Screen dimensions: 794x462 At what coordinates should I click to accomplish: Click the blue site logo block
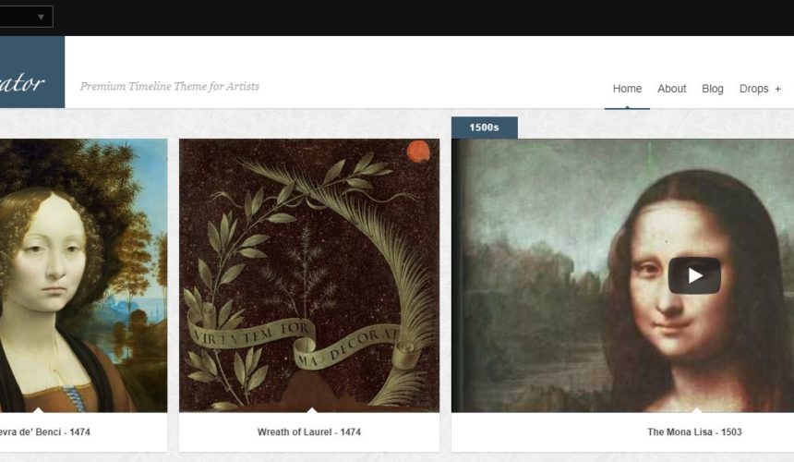coord(32,72)
